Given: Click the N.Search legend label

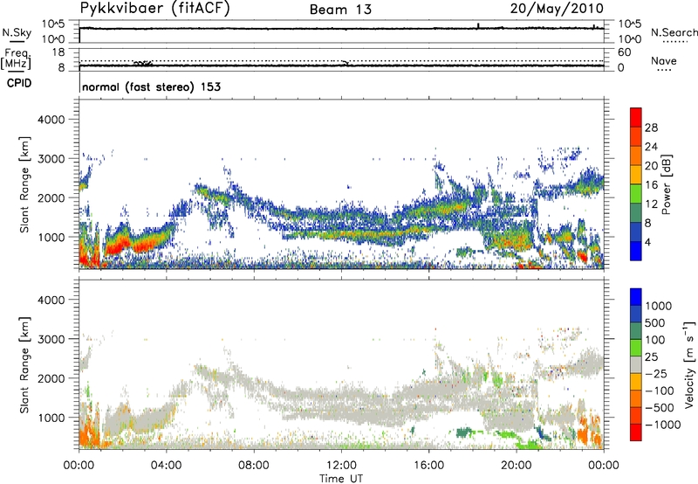Looking at the screenshot, I should [674, 32].
